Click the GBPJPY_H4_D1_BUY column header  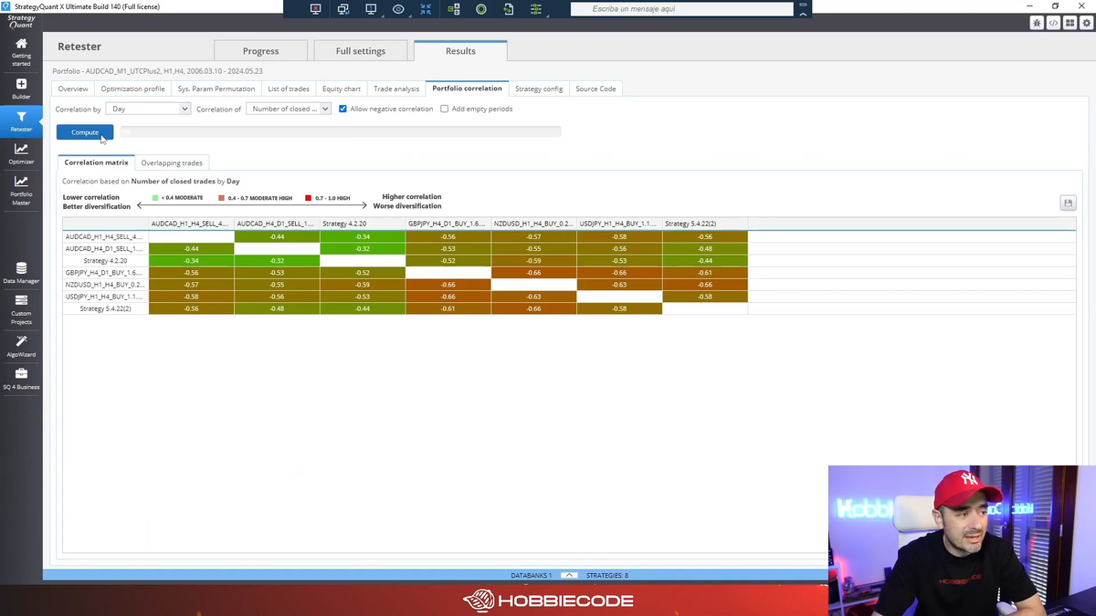448,224
